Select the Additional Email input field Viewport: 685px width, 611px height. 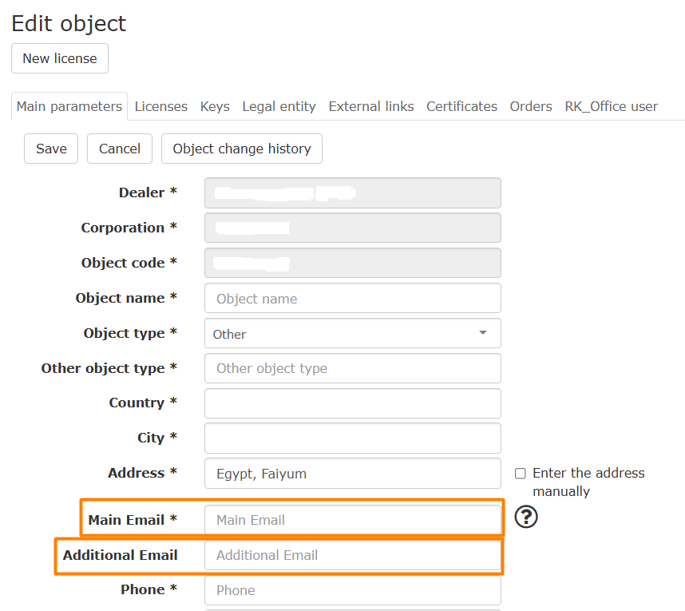coord(352,555)
